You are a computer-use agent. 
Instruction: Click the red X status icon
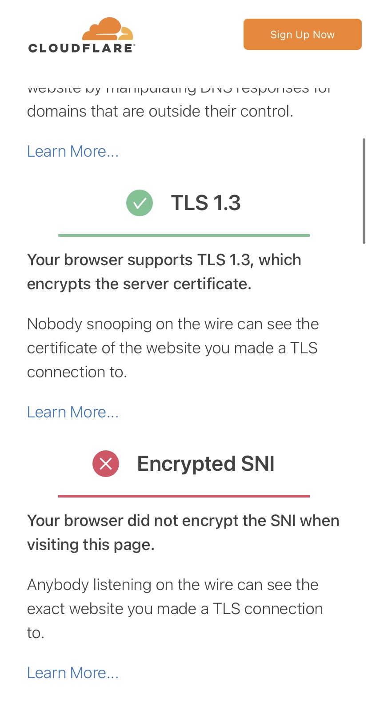106,464
